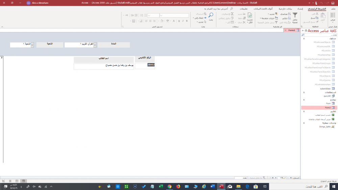The image size is (338, 190).
Task: Click the academic number field 38002
Action: (145, 66)
